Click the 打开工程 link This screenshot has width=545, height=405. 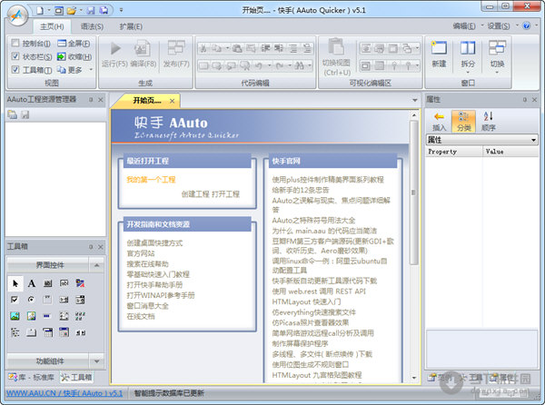click(x=225, y=194)
